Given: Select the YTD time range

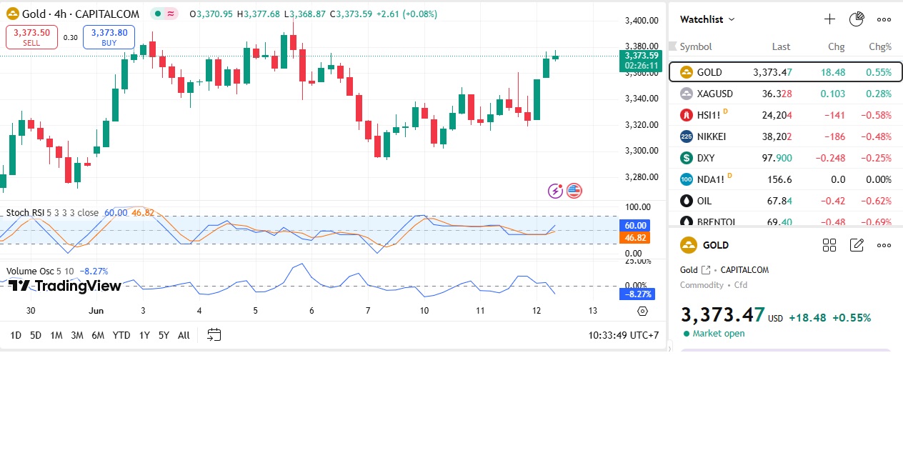Looking at the screenshot, I should click(121, 335).
